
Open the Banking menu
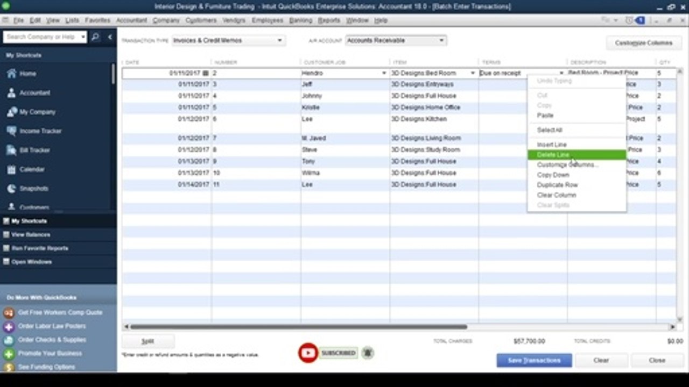pos(300,20)
